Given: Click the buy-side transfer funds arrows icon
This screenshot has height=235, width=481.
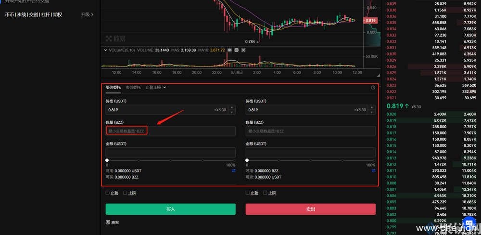Looking at the screenshot, I should click(233, 170).
